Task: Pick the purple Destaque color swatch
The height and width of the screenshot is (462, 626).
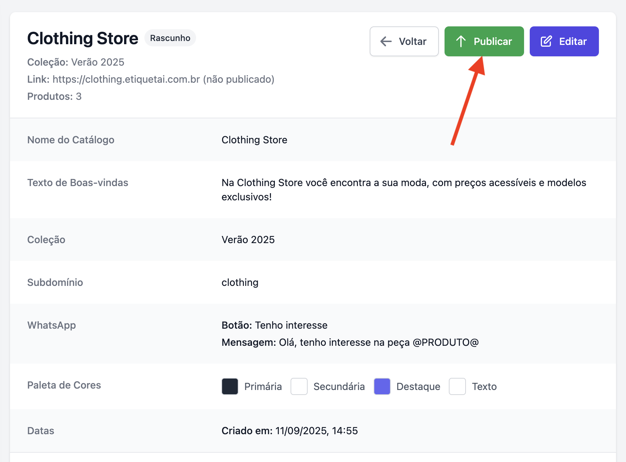Action: click(382, 386)
